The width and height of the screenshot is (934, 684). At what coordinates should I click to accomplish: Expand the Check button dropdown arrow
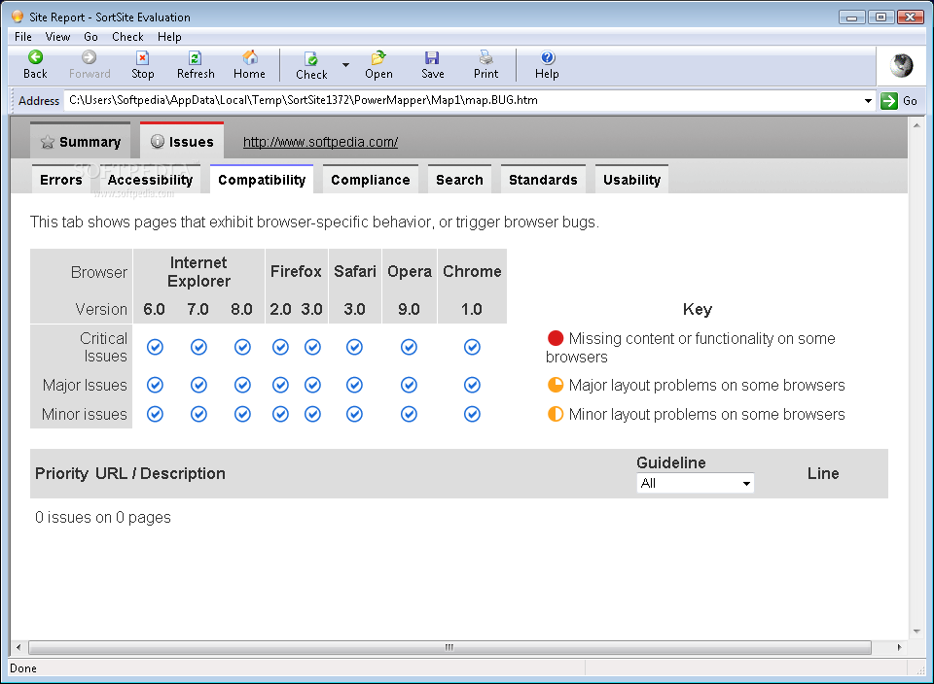345,65
